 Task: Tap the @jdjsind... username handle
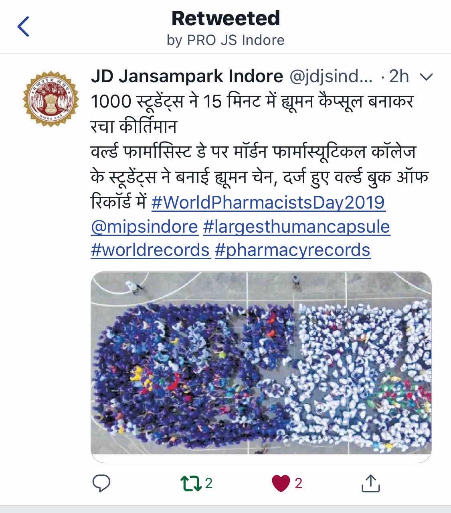point(331,77)
